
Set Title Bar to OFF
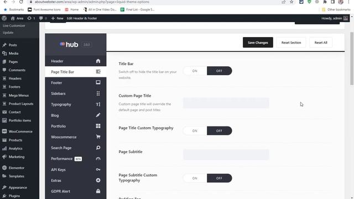point(219,71)
